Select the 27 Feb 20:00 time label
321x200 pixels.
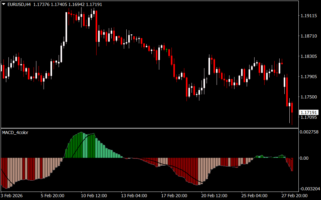pos(294,196)
